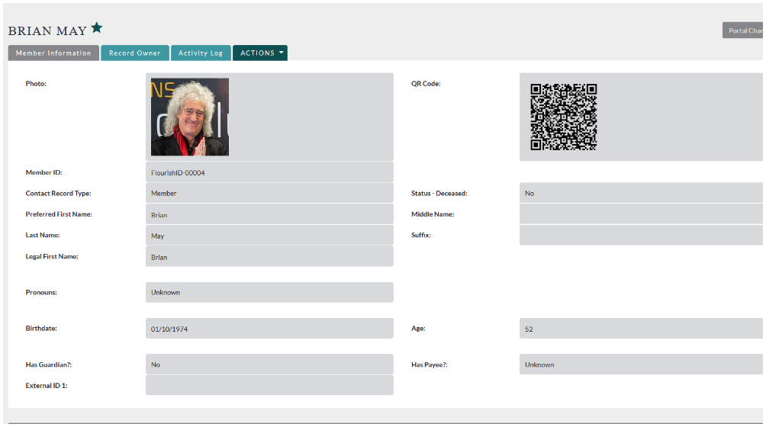Click the favorite star beside Brian May
This screenshot has height=427, width=766.
coord(97,28)
